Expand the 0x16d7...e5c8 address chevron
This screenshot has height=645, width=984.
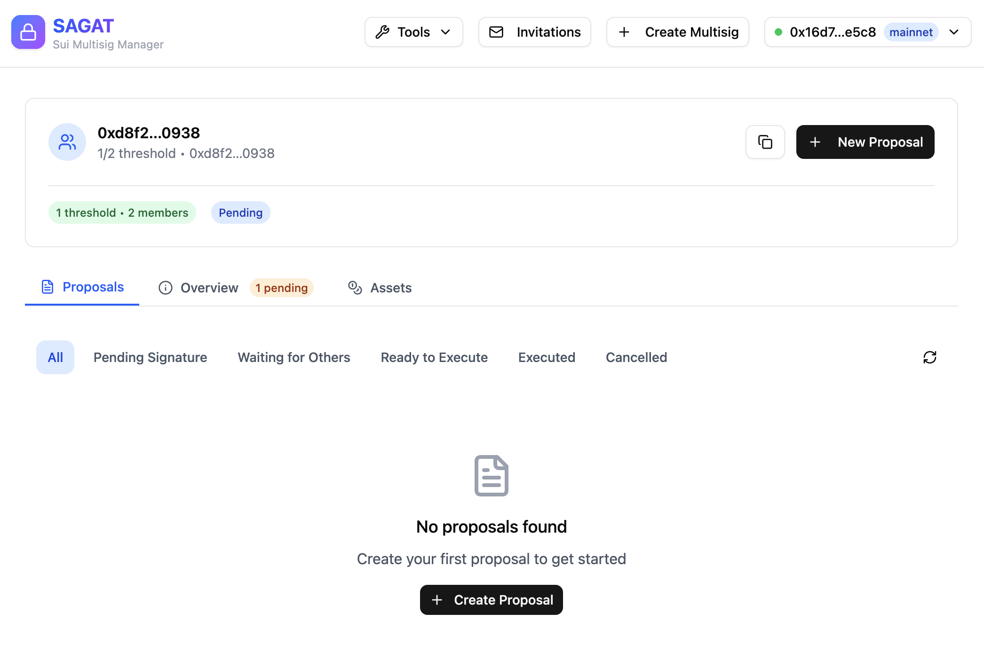954,31
